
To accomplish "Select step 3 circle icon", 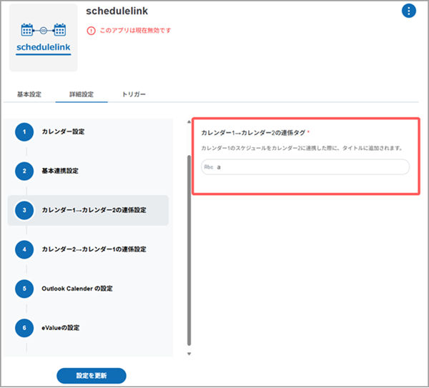I will (x=25, y=210).
